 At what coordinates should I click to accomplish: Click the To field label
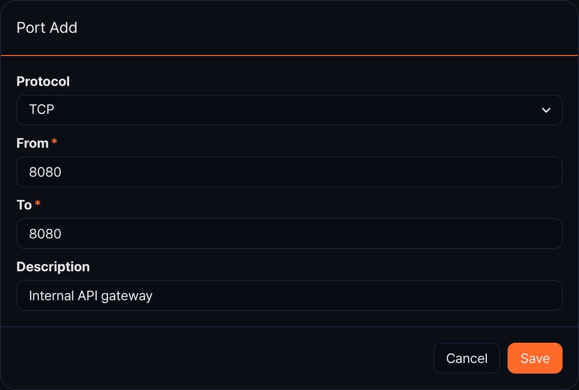(24, 205)
